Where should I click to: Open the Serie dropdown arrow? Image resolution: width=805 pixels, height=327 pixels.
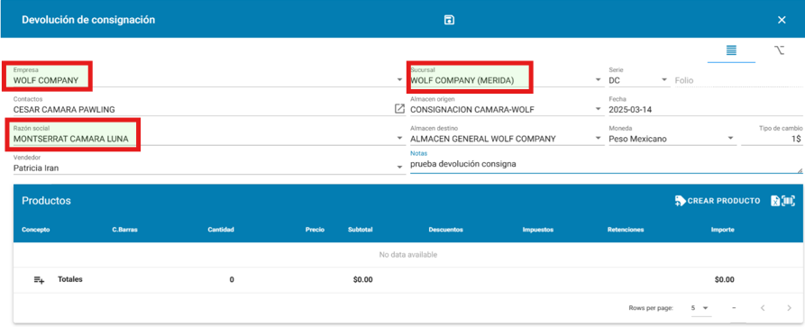coord(663,80)
